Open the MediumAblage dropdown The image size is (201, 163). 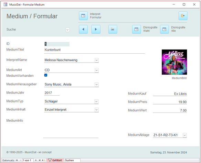tap(185, 135)
